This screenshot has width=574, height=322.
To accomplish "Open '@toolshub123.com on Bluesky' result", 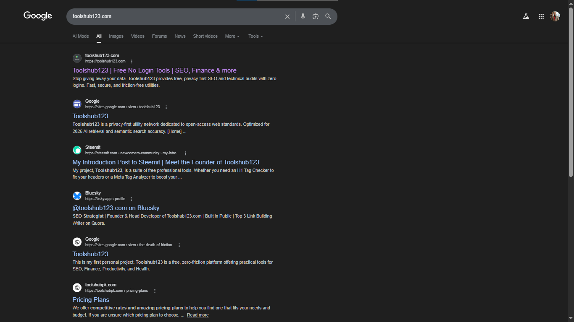I will [x=116, y=208].
